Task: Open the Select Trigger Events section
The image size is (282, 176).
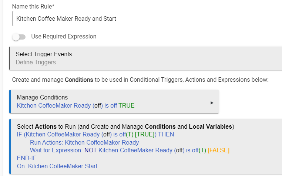Action: tap(146, 58)
